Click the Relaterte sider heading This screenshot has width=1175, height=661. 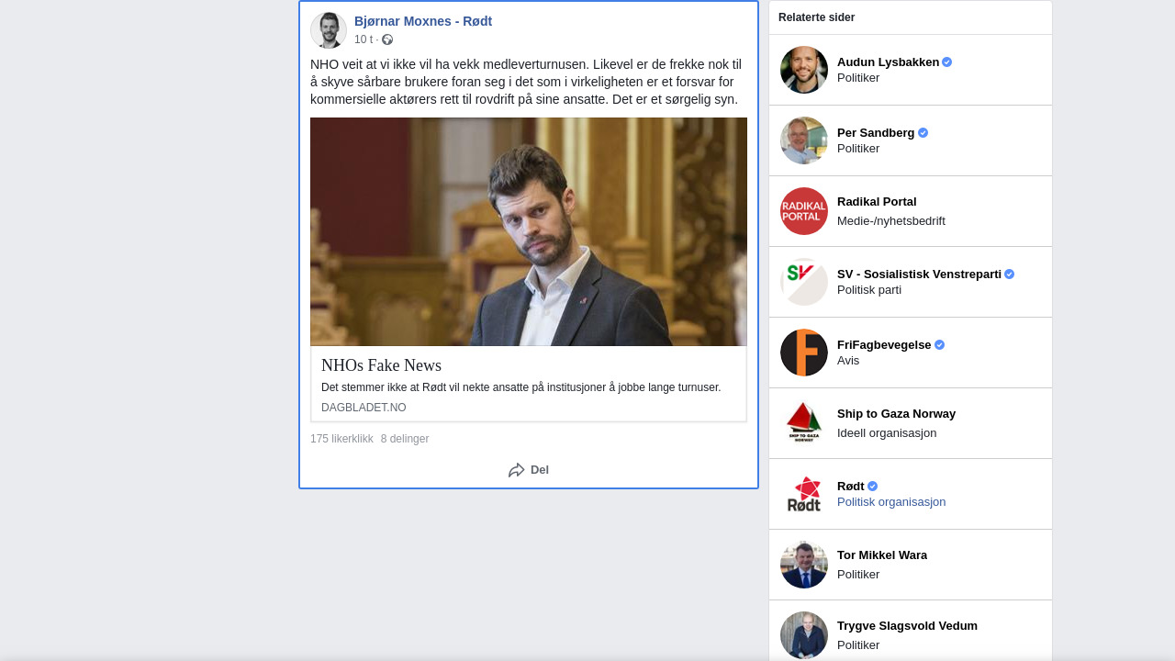click(x=816, y=17)
